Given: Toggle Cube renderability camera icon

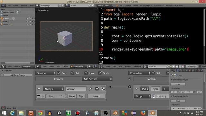Looking at the screenshot, I should (33, 21).
